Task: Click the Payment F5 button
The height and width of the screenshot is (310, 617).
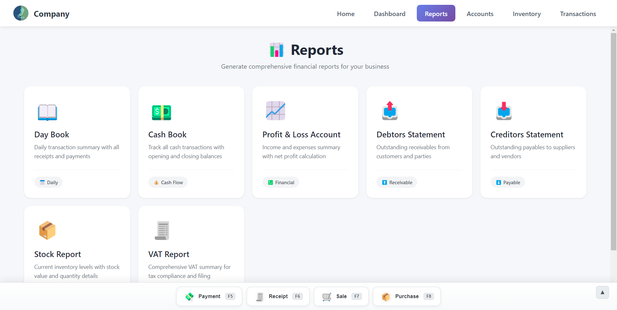Action: pyautogui.click(x=209, y=297)
